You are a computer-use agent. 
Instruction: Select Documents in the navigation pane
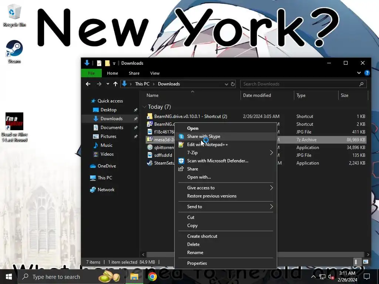coord(112,128)
